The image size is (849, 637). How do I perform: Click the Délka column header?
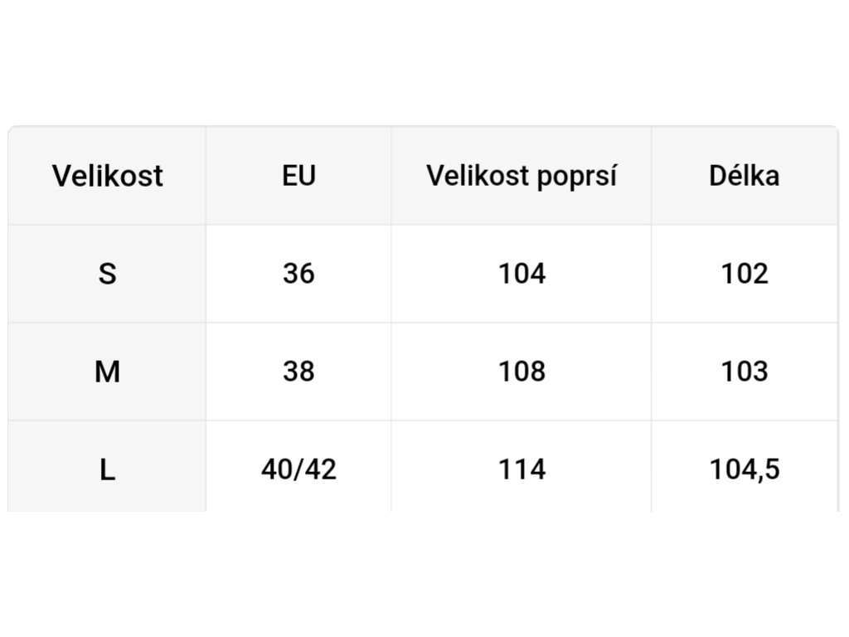click(x=744, y=176)
